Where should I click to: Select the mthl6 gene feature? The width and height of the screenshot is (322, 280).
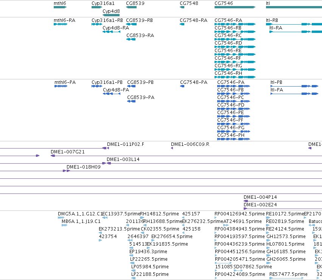coord(60,7)
